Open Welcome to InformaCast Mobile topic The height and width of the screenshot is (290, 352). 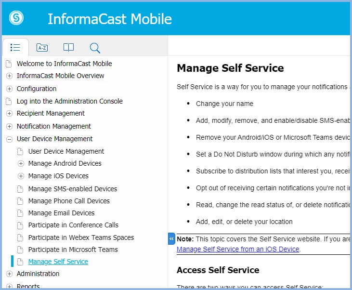[x=64, y=64]
